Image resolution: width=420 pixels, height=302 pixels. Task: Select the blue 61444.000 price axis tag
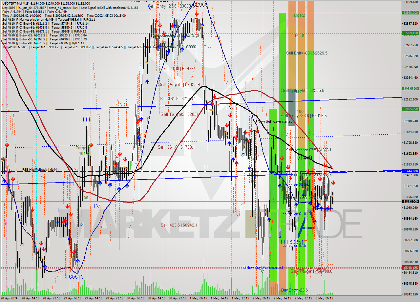410,171
